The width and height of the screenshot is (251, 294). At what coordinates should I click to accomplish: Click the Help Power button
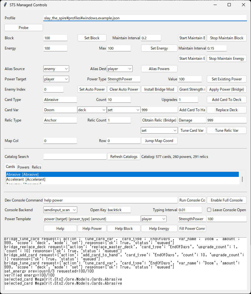[x=92, y=229]
